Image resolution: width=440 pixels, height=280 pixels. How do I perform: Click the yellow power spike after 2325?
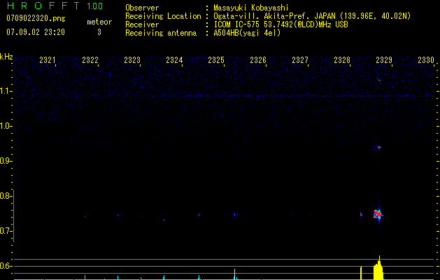[x=234, y=274]
